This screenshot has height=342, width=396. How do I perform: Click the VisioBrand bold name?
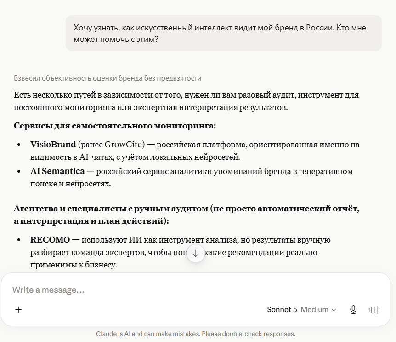pos(53,145)
